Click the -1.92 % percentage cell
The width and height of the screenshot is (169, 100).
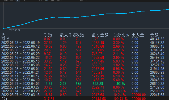pos(119,84)
